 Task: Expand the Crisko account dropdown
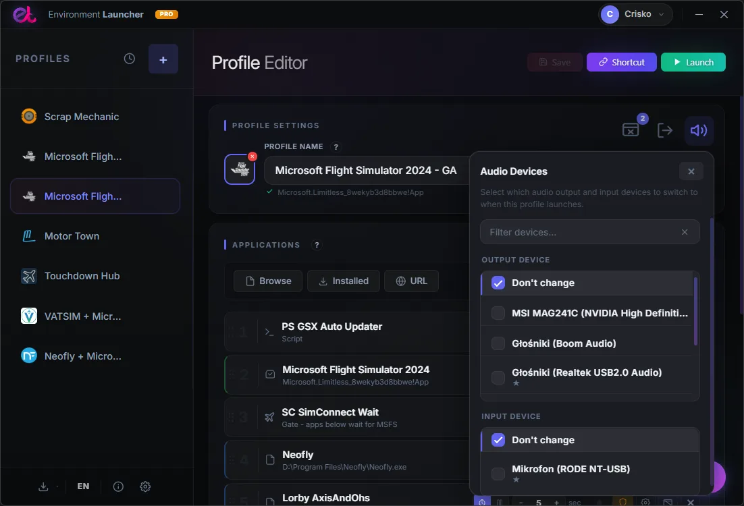(x=635, y=14)
